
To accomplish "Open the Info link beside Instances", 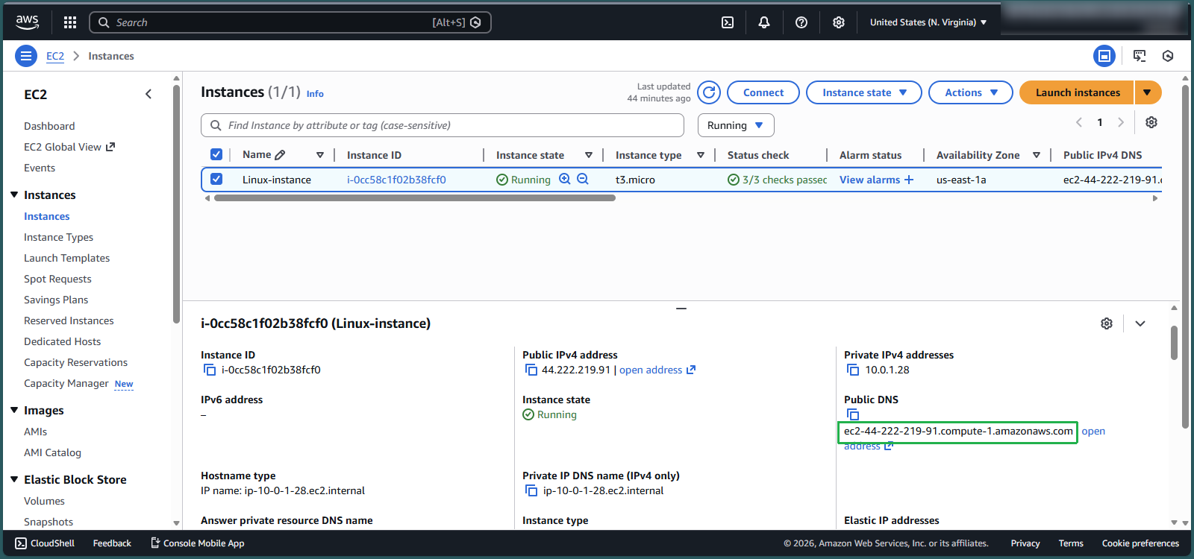I will (315, 94).
